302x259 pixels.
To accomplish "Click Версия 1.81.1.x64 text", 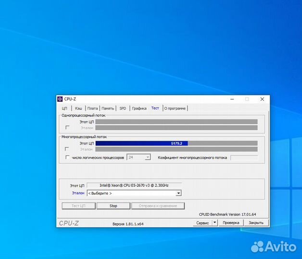I will (128, 224).
